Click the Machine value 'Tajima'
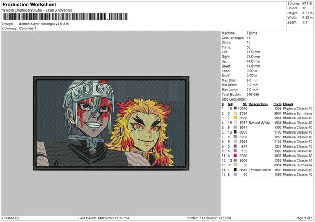 (251, 33)
